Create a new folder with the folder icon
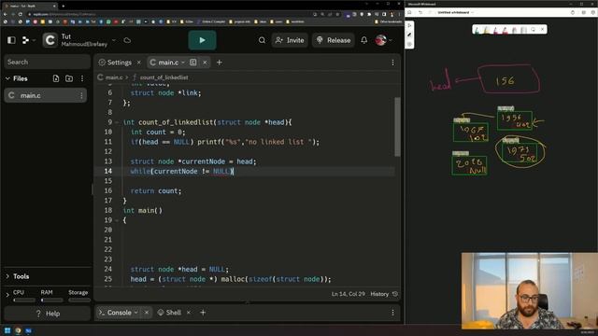The width and height of the screenshot is (598, 336). pyautogui.click(x=69, y=78)
